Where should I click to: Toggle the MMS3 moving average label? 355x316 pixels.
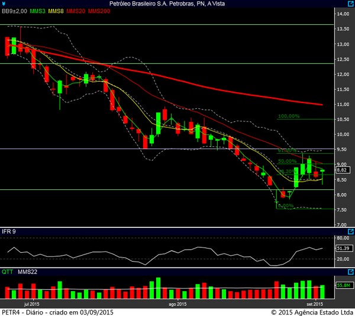click(37, 11)
